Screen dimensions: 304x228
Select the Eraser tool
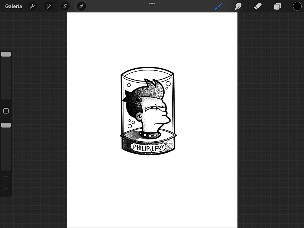click(x=258, y=6)
